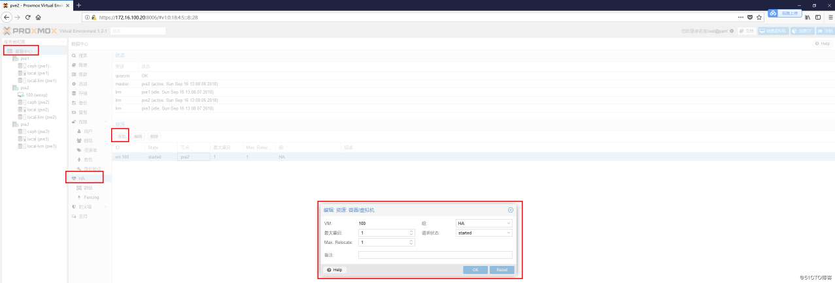Click the Max. Relocate spinner field

pos(386,242)
